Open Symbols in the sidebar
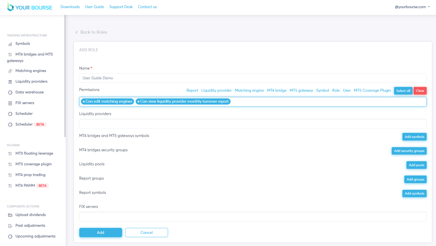The height and width of the screenshot is (246, 436). [x=23, y=44]
